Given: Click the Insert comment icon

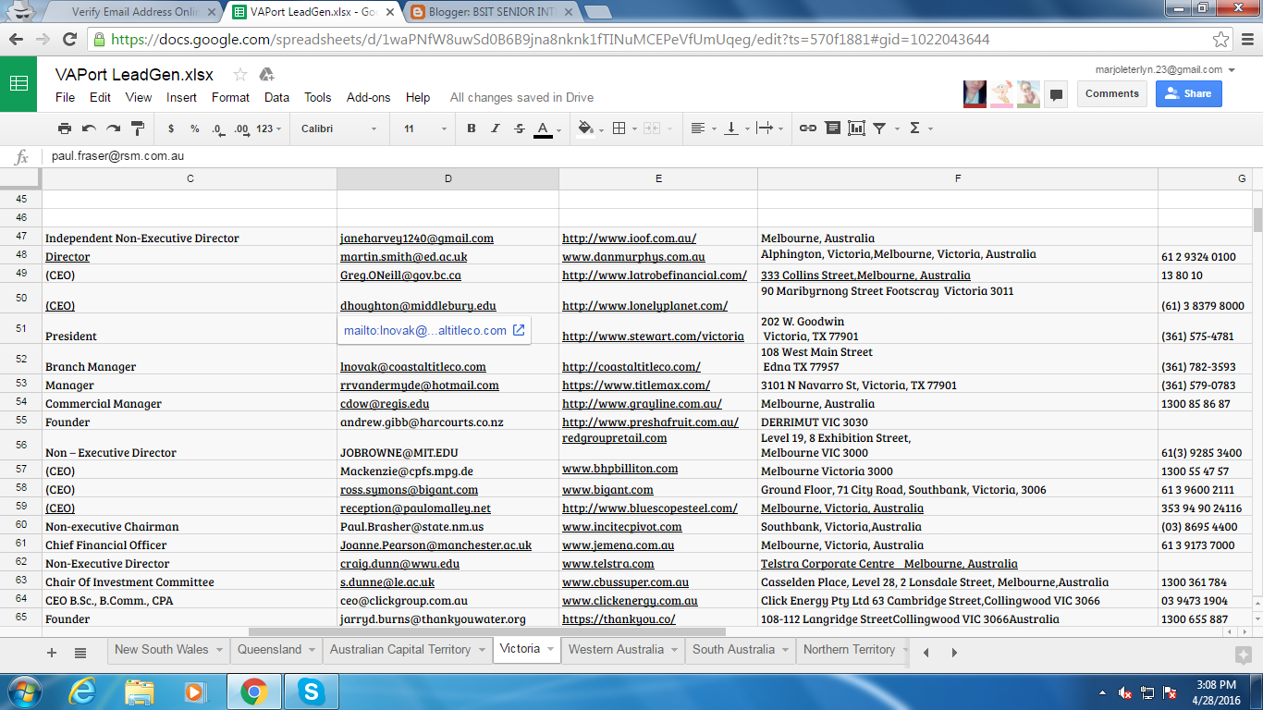Looking at the screenshot, I should click(832, 129).
